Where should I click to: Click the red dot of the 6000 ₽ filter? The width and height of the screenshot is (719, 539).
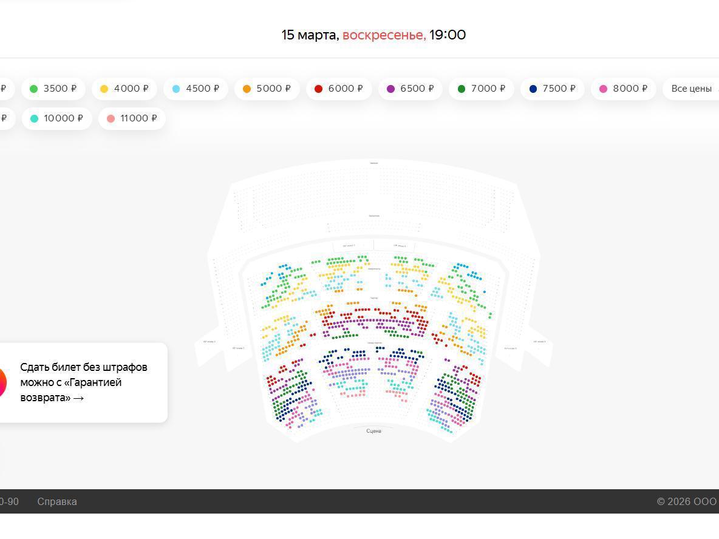point(318,89)
